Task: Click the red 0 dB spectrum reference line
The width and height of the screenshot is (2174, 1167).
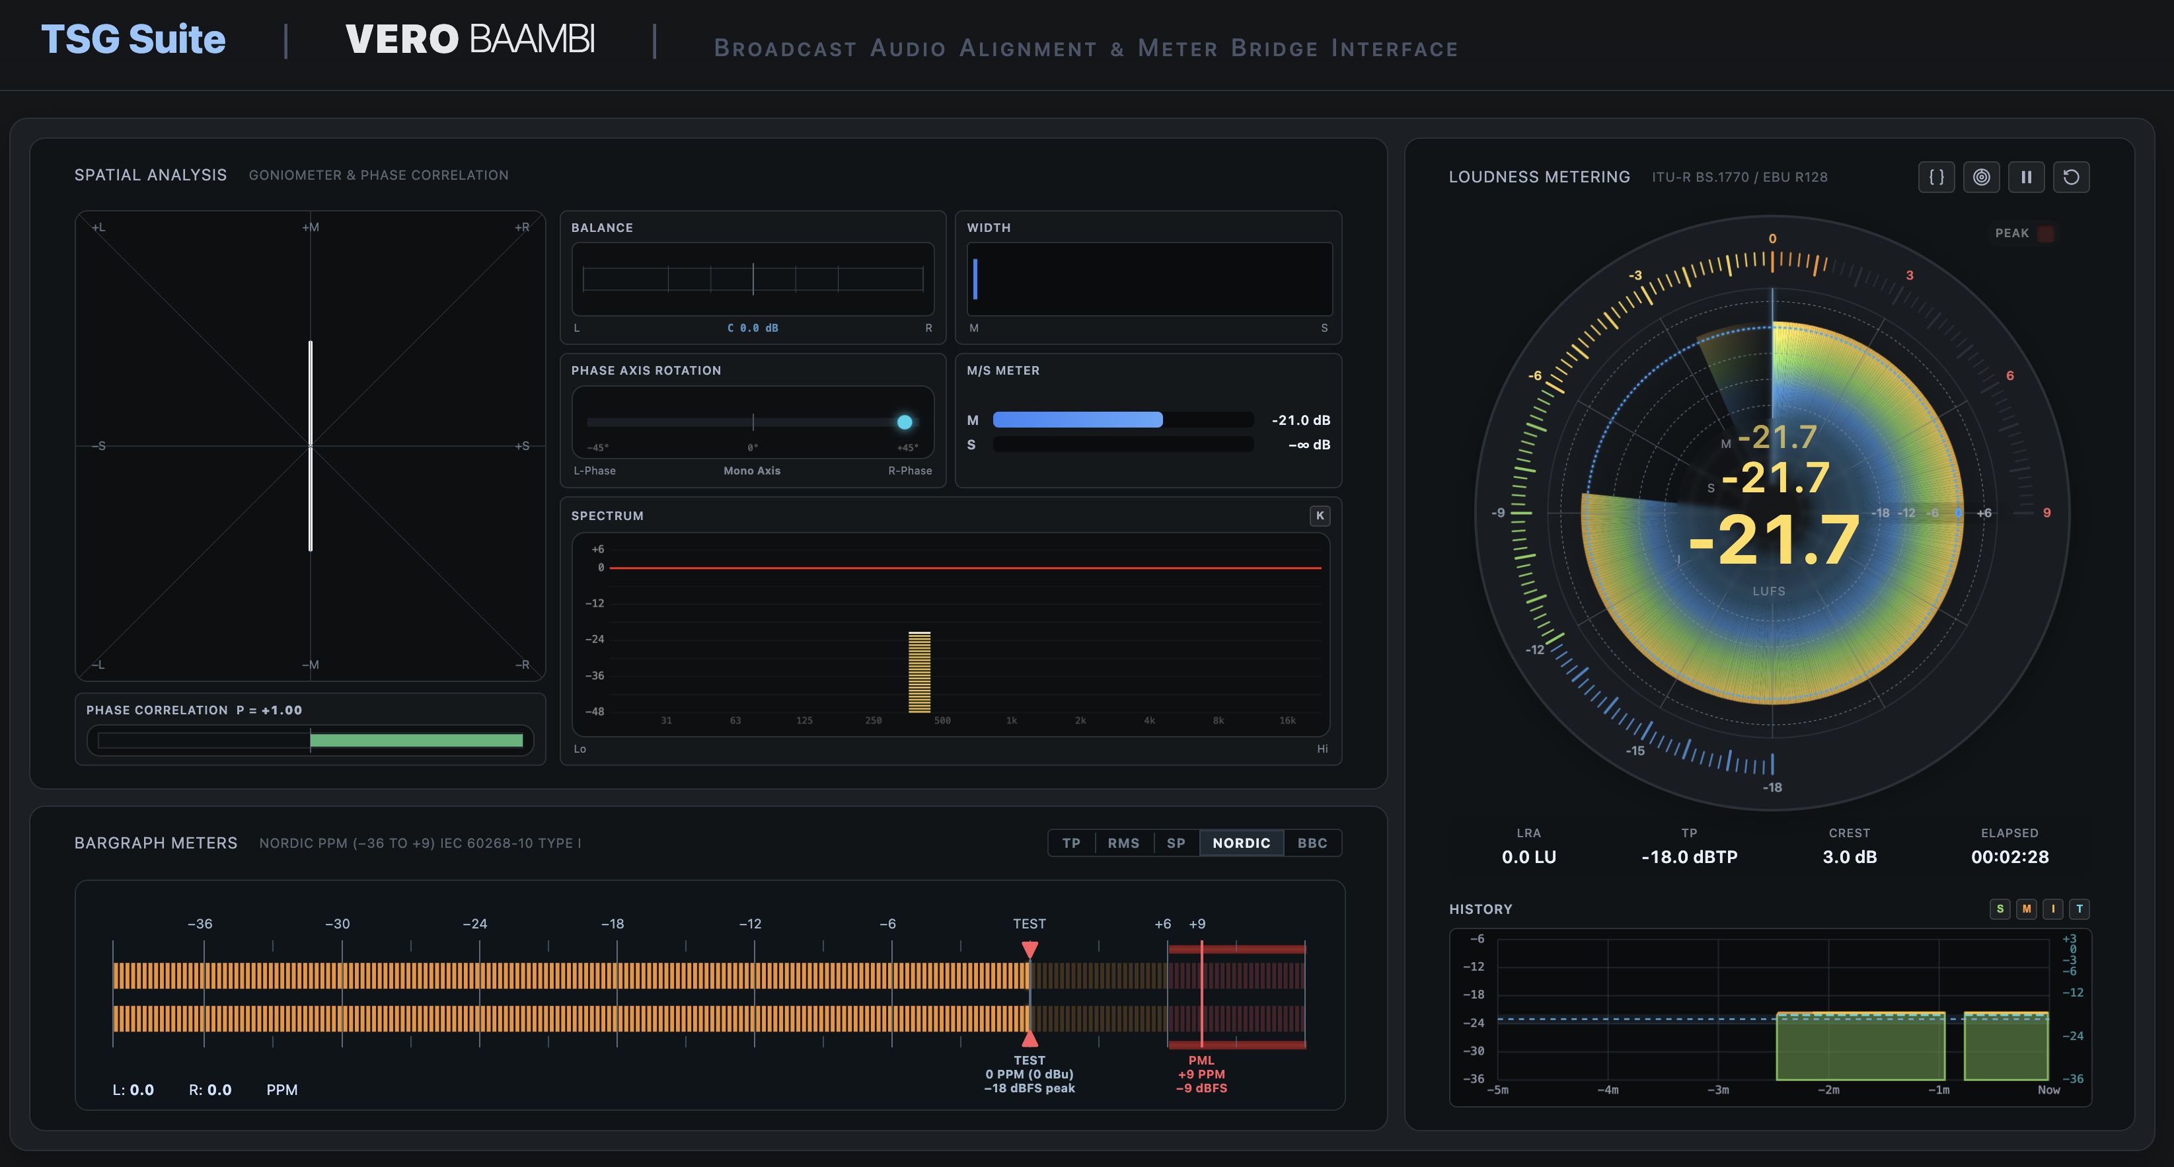Action: click(x=965, y=568)
